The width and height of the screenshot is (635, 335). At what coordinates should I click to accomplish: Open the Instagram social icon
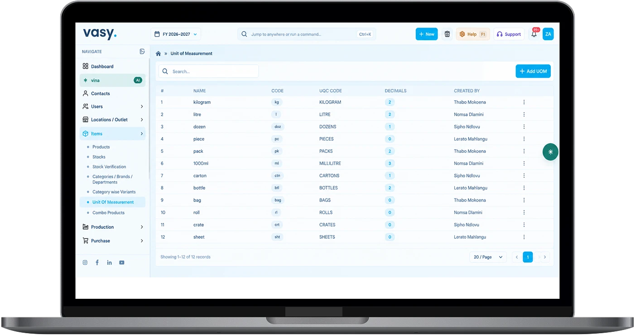point(85,263)
